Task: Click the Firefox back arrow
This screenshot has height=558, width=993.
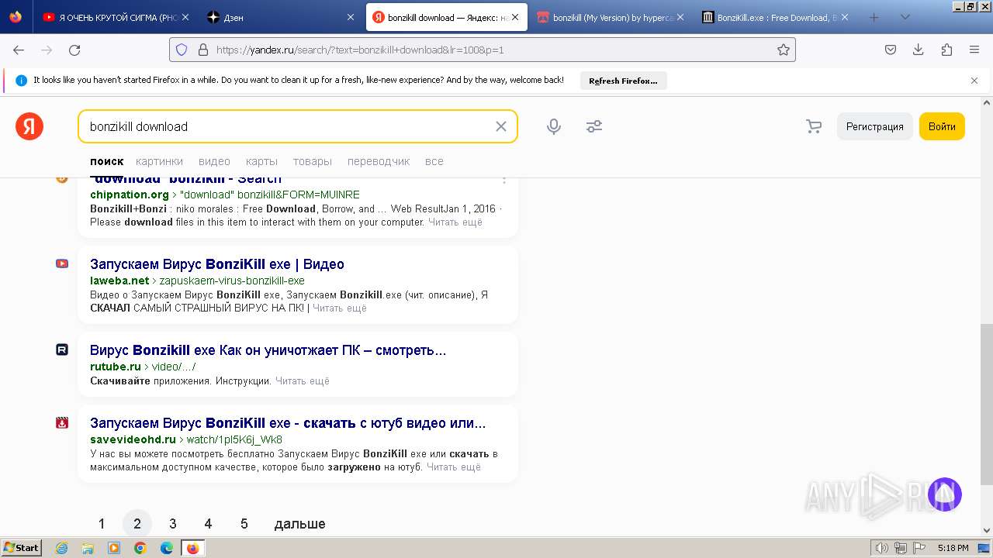Action: [x=19, y=50]
